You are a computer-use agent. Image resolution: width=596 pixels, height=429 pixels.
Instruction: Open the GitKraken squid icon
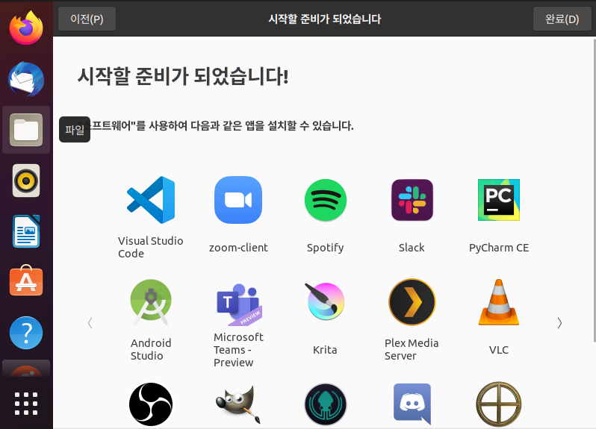point(326,404)
